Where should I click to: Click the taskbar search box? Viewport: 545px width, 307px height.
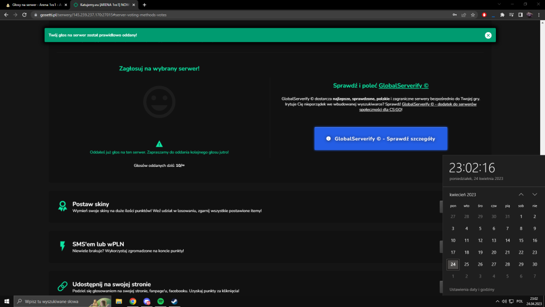coord(63,302)
